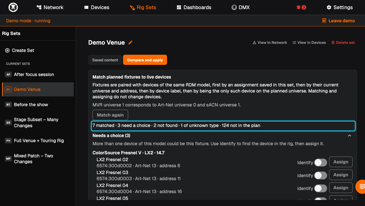The height and width of the screenshot is (206, 365).
Task: Toggle Identify for LX2 Fresnel 04
Action: (x=321, y=189)
